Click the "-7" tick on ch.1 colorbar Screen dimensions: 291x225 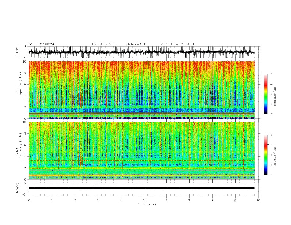tap(271, 114)
